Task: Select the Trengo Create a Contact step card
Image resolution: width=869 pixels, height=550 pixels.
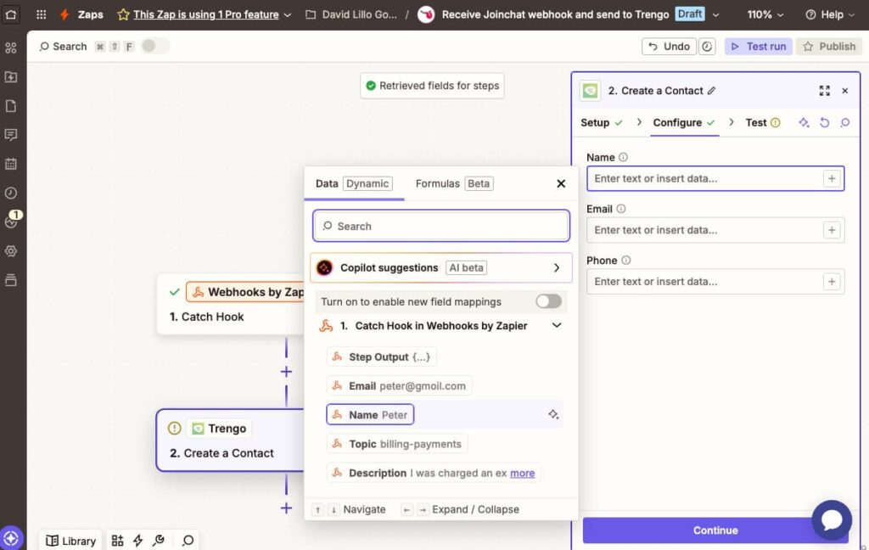Action: pyautogui.click(x=231, y=441)
